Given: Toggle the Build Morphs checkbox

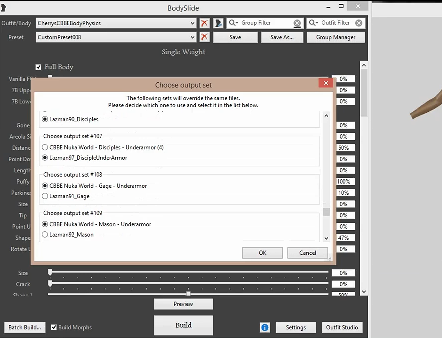Looking at the screenshot, I should point(54,327).
